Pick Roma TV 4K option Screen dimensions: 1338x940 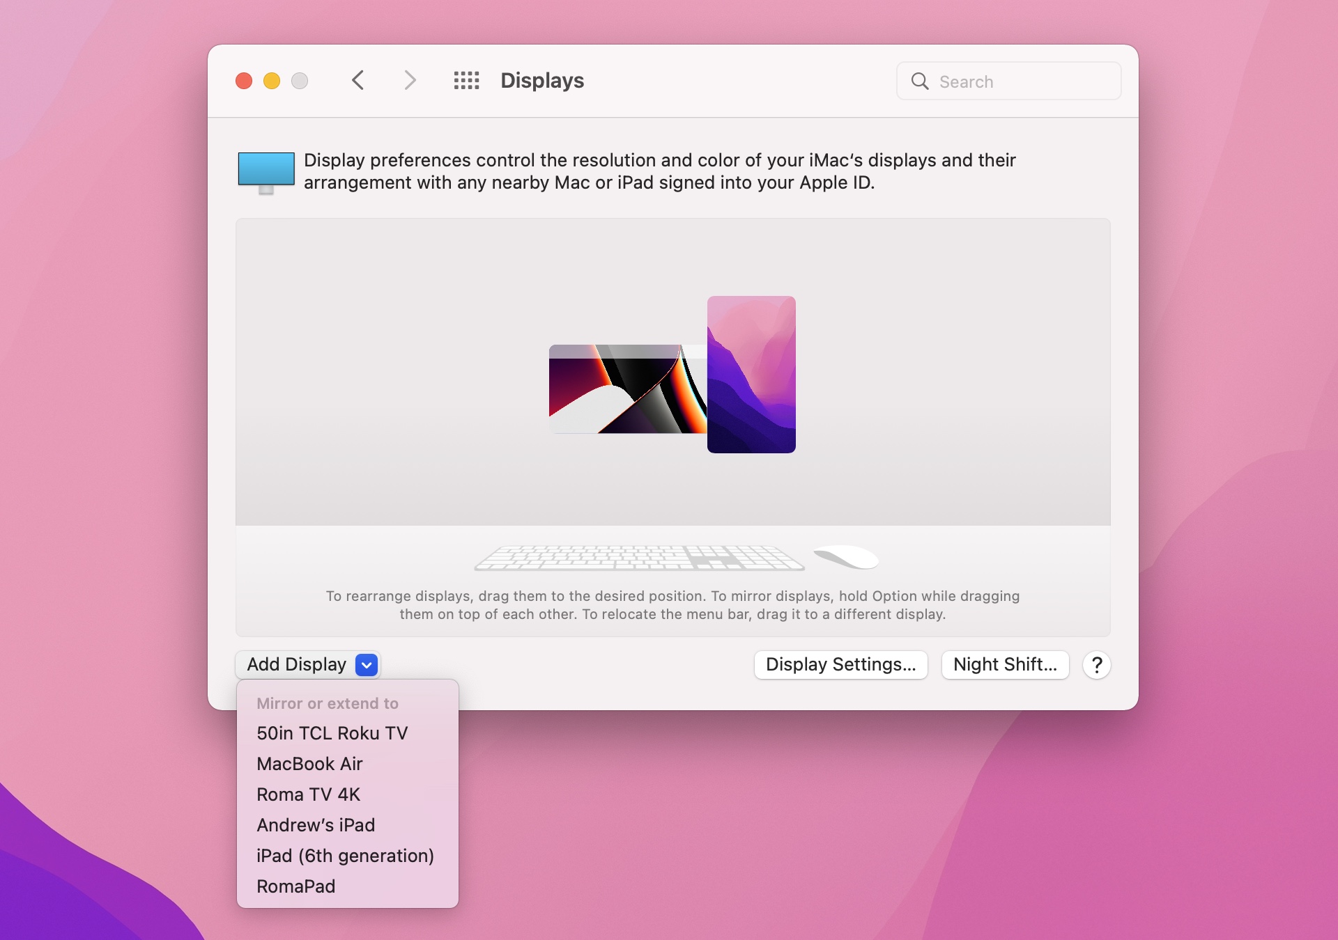[308, 794]
